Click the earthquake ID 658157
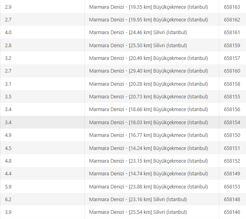The height and width of the screenshot is (219, 246). 232,58
